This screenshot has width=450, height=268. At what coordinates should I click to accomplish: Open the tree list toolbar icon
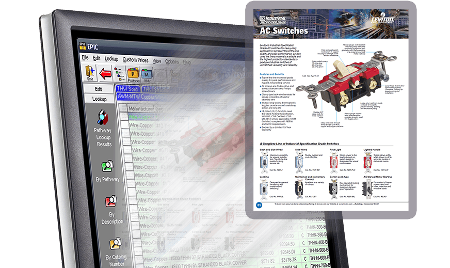click(x=119, y=74)
